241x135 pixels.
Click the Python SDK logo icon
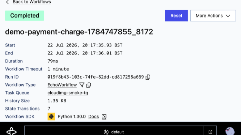pyautogui.click(x=51, y=117)
